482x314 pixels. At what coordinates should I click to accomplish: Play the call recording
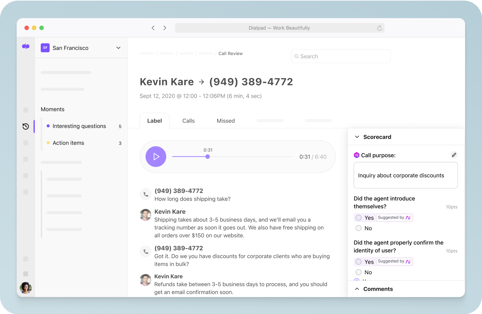[x=156, y=157]
